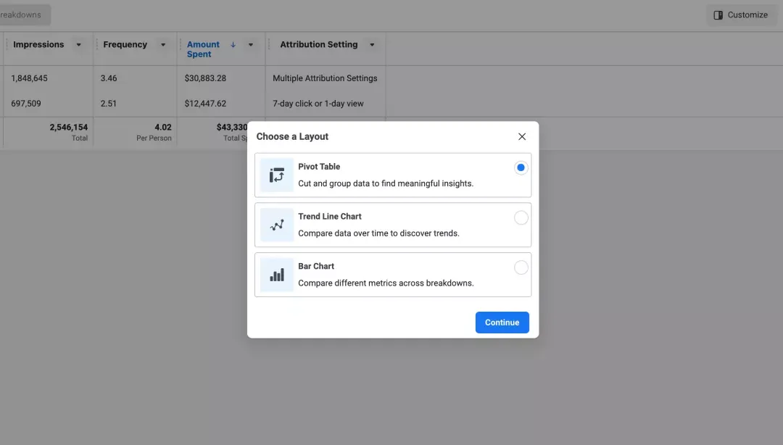Click the Attribution Setting column header

pos(318,44)
